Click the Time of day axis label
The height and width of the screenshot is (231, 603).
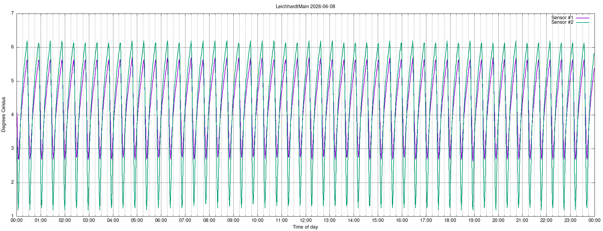(x=305, y=227)
